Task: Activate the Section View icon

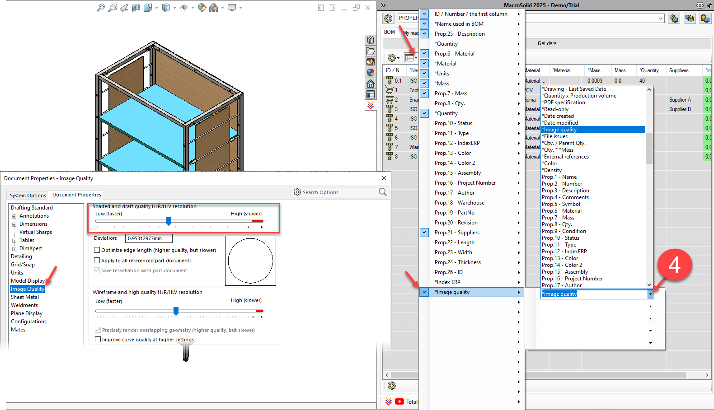Action: click(136, 8)
